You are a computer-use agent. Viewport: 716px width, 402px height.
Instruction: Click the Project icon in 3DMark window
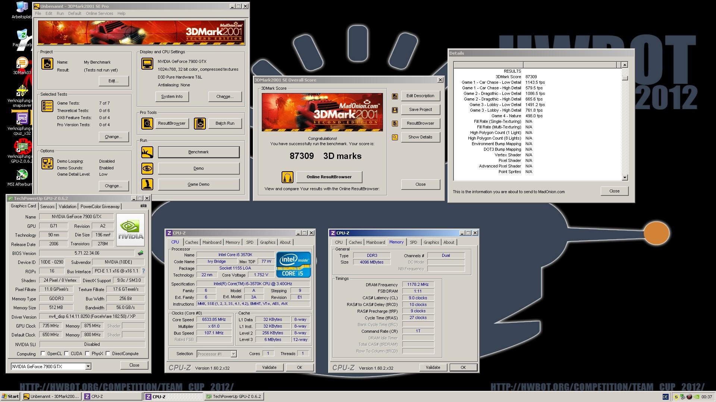point(47,64)
